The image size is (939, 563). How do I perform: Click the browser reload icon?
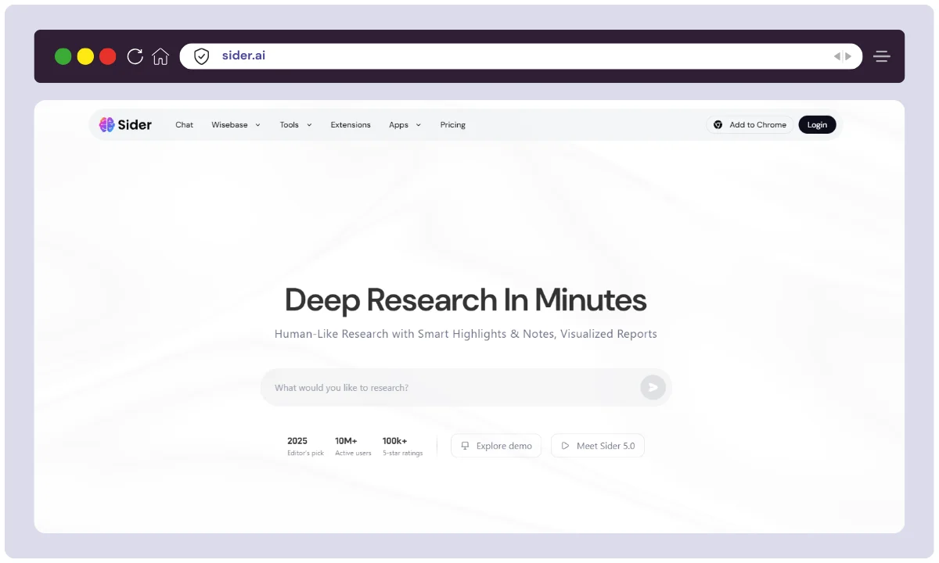135,56
